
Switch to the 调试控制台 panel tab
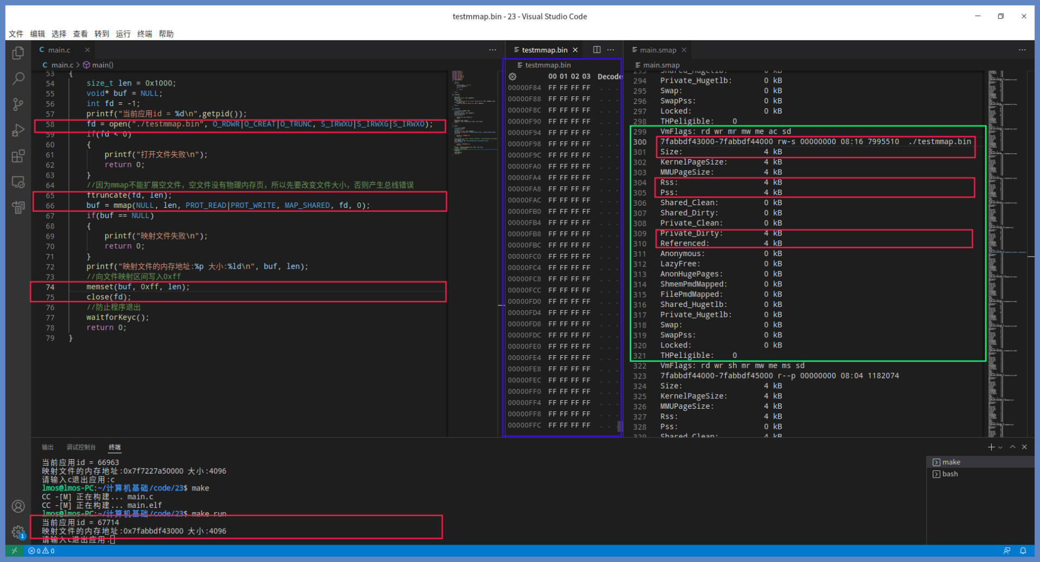click(x=81, y=447)
